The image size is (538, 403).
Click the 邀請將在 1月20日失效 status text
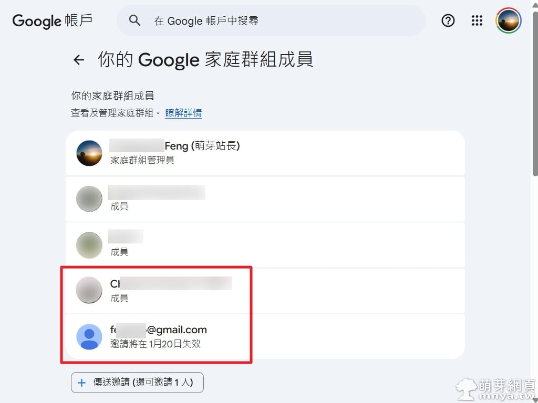pyautogui.click(x=156, y=344)
